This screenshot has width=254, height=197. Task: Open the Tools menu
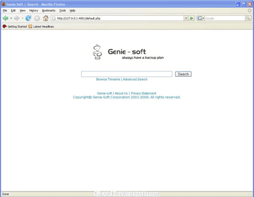(x=63, y=11)
